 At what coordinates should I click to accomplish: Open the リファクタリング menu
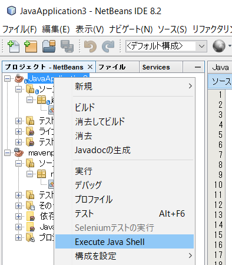[x=212, y=29]
